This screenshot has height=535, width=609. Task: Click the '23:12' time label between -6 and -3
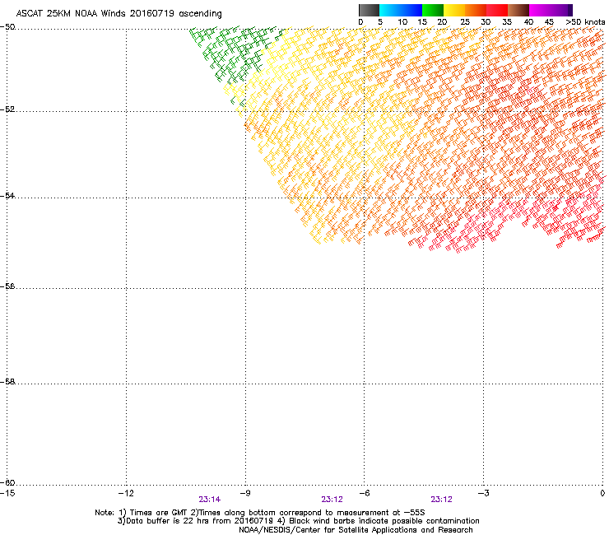coord(442,500)
